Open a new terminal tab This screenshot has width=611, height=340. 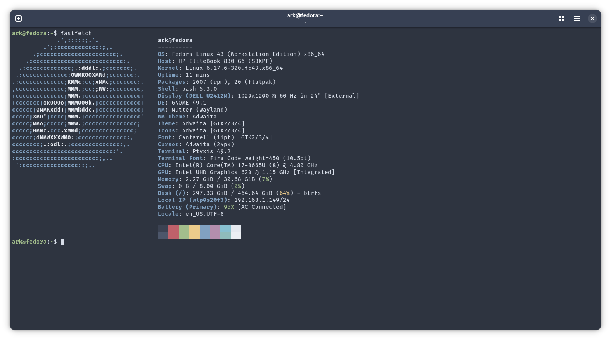click(x=19, y=19)
